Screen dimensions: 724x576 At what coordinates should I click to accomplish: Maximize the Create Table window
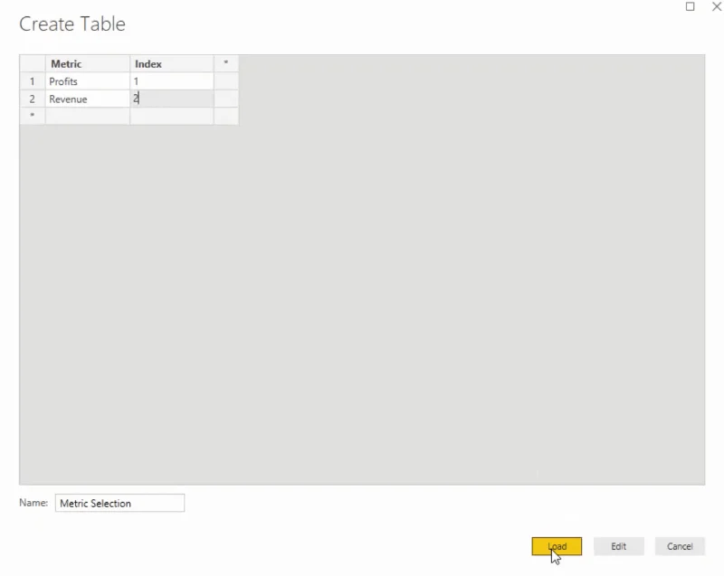point(690,6)
